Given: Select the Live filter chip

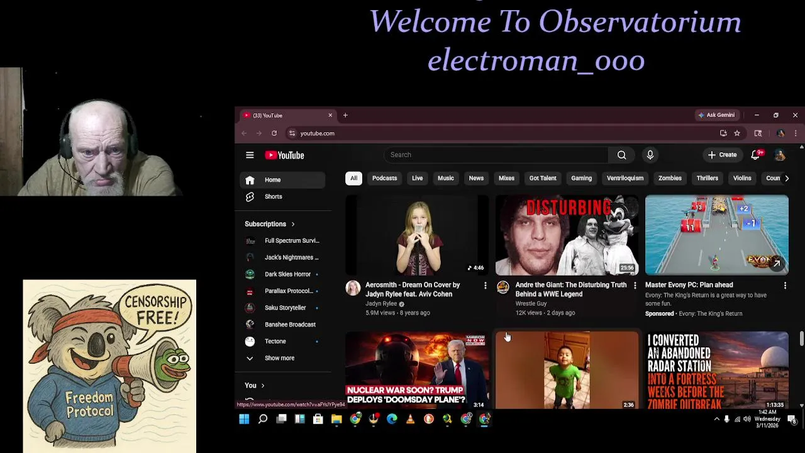Looking at the screenshot, I should 417,178.
